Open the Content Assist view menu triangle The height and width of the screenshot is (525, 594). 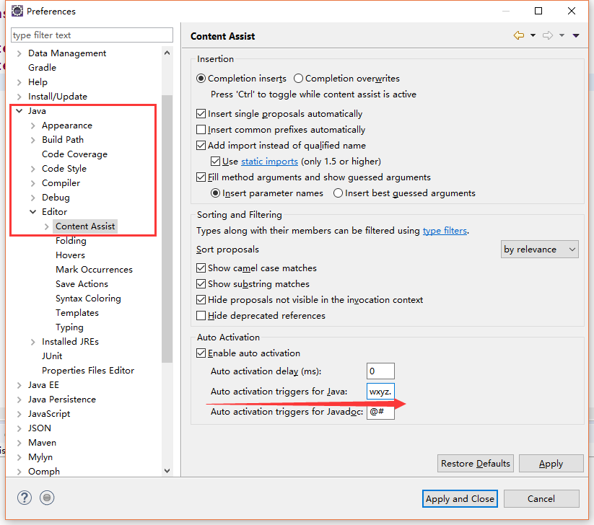576,35
